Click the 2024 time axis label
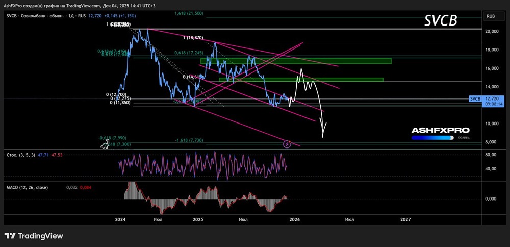This screenshot has width=510, height=247. click(x=120, y=219)
